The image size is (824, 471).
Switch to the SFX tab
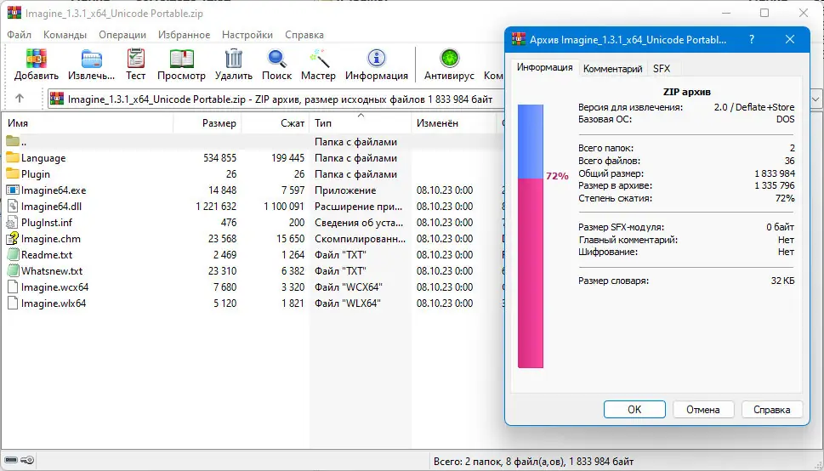pyautogui.click(x=662, y=69)
